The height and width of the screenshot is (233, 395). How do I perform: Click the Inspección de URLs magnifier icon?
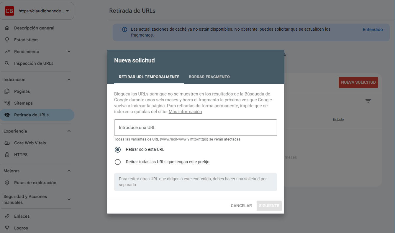[7, 63]
